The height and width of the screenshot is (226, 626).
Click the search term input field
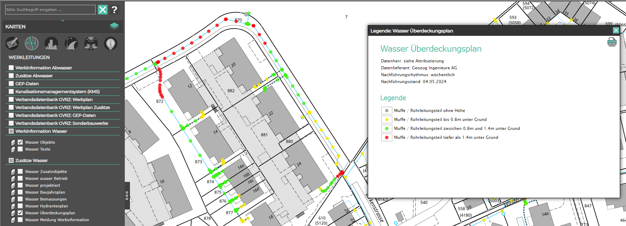click(50, 10)
